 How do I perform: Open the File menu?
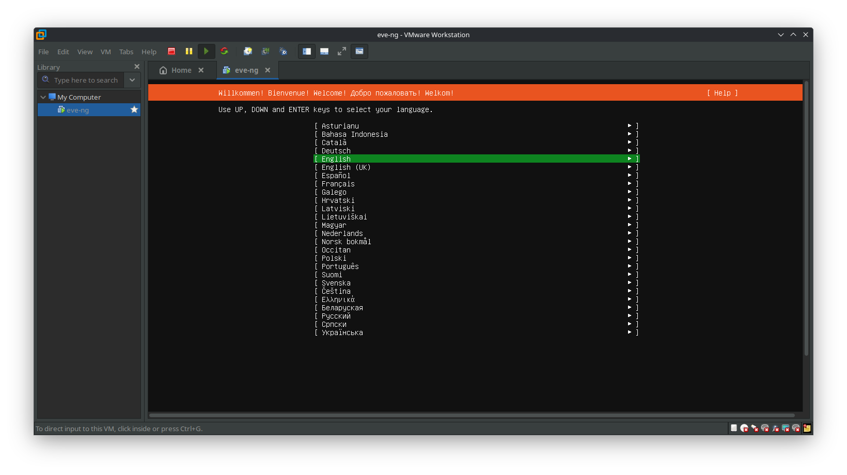click(x=43, y=52)
